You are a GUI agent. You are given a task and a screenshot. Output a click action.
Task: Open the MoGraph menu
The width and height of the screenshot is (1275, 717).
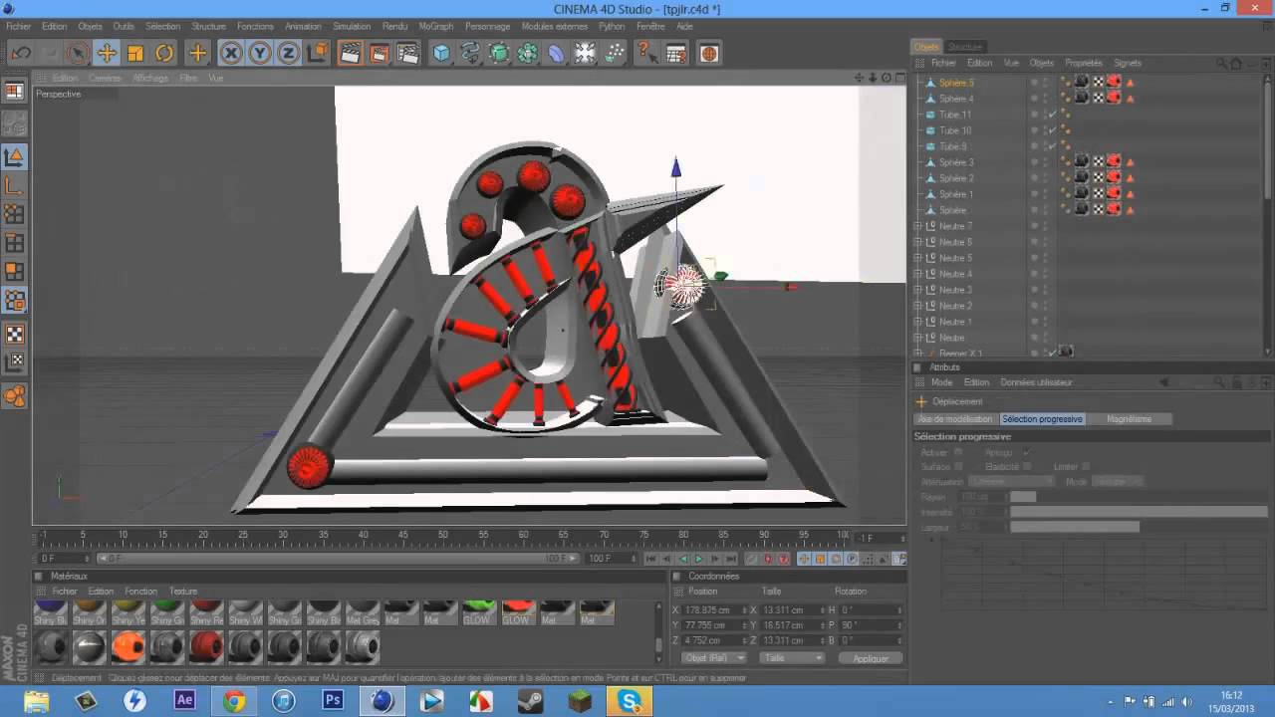(x=435, y=27)
